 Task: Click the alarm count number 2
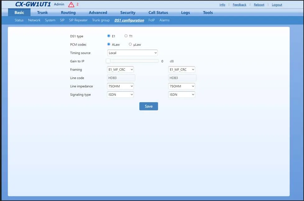click(x=77, y=4)
